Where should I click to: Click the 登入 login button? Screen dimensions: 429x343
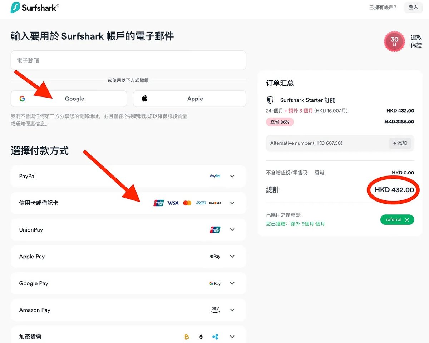point(413,7)
